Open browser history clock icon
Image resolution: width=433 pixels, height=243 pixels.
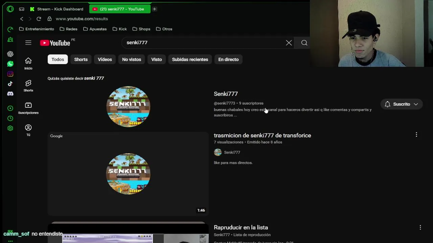point(10,118)
